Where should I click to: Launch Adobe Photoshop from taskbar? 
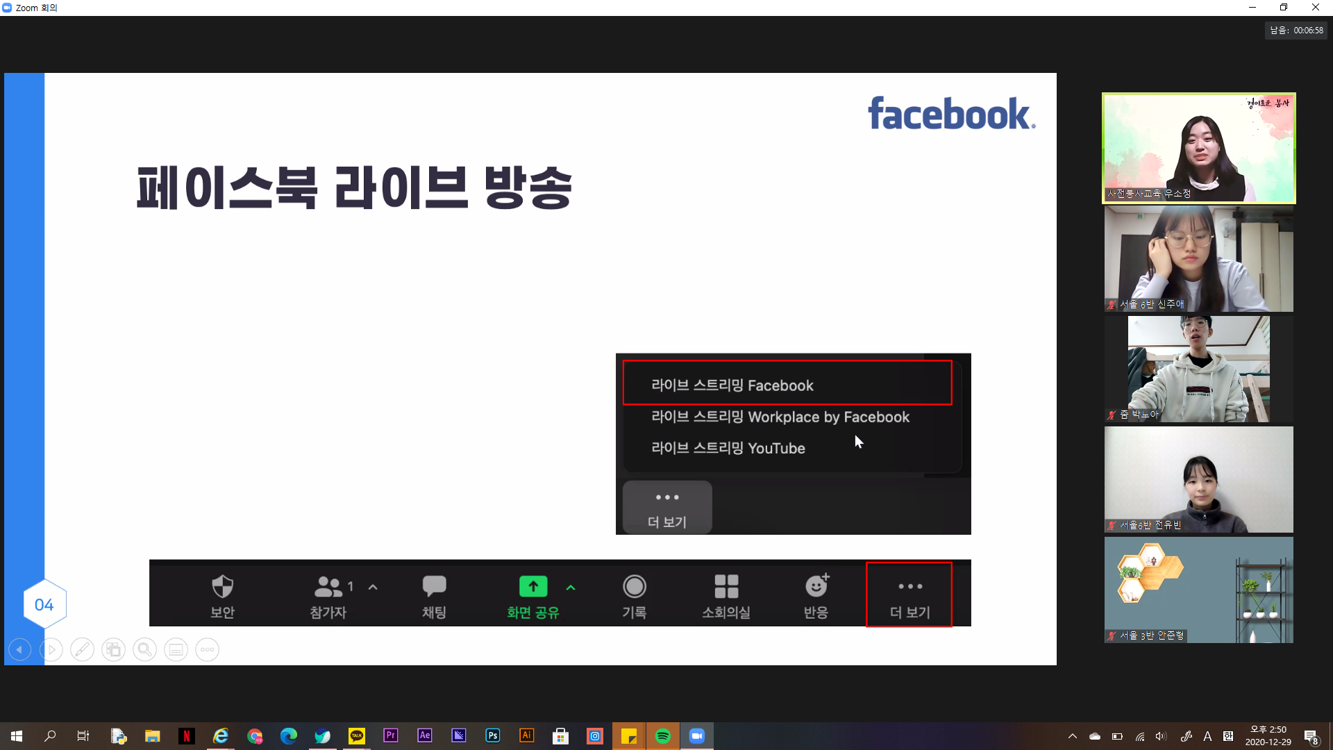click(x=493, y=736)
